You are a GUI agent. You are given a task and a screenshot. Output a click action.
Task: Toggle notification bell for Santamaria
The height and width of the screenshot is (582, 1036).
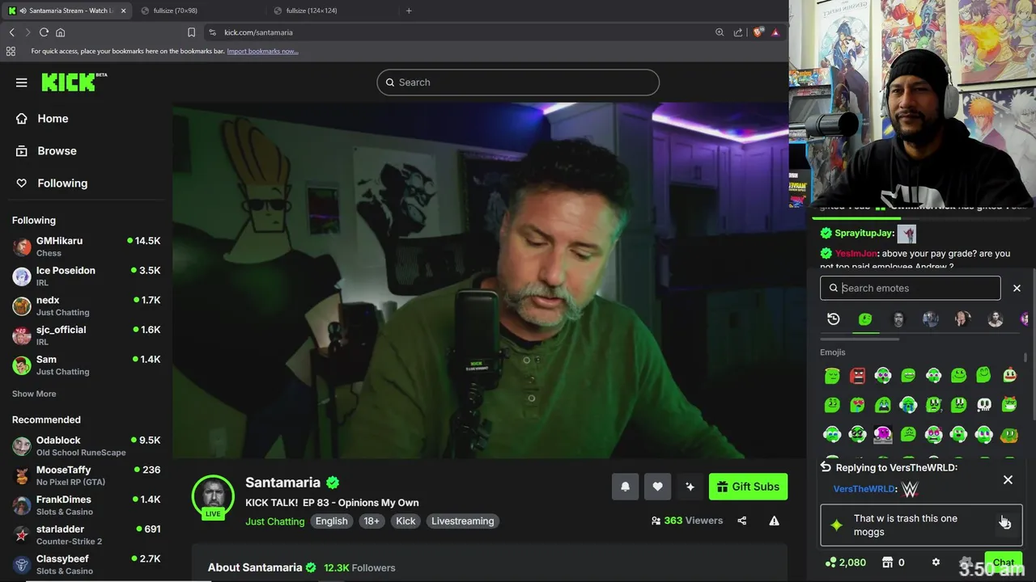[625, 487]
